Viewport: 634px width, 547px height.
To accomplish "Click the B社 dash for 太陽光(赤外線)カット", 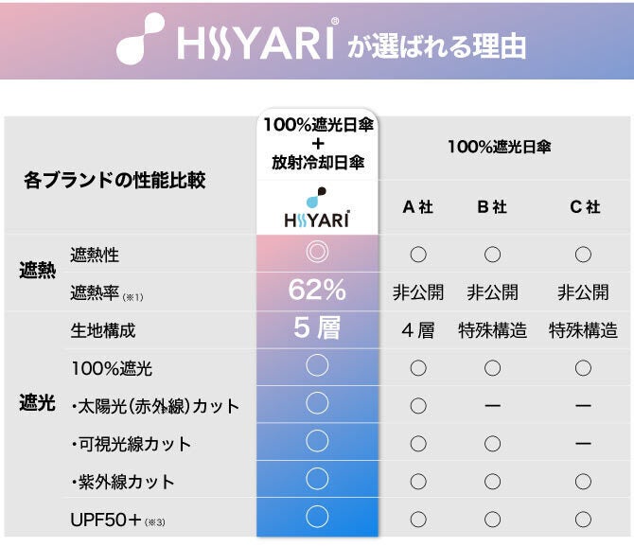I will coord(492,405).
